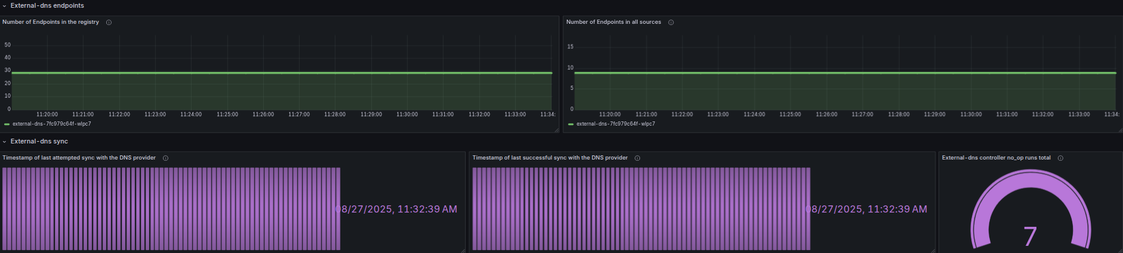
Task: Click the gauge value 7
Action: click(1030, 236)
